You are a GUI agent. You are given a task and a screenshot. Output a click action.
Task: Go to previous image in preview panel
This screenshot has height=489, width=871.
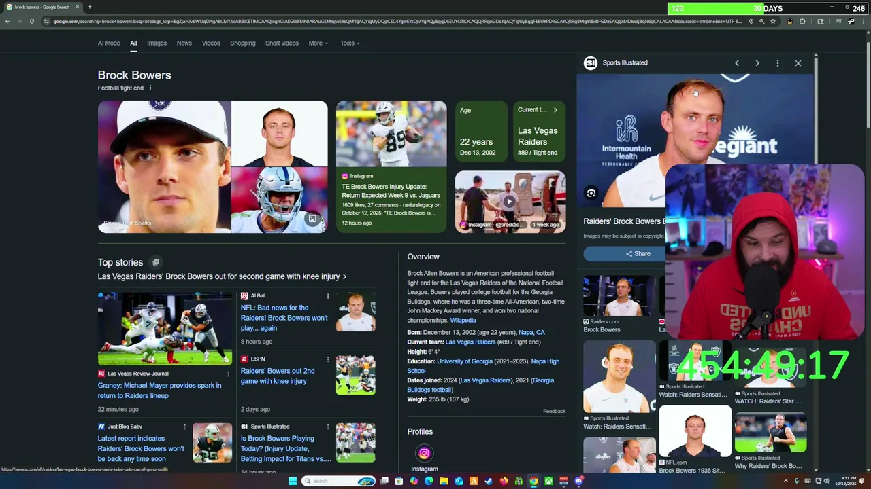click(x=737, y=63)
